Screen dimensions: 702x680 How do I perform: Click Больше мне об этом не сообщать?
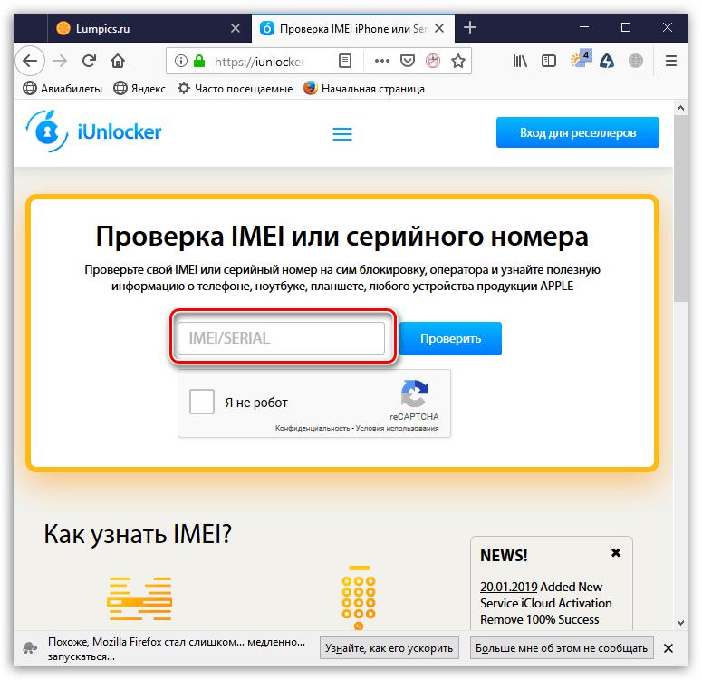[x=562, y=648]
